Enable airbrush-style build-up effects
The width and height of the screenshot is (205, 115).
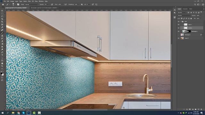point(65,4)
